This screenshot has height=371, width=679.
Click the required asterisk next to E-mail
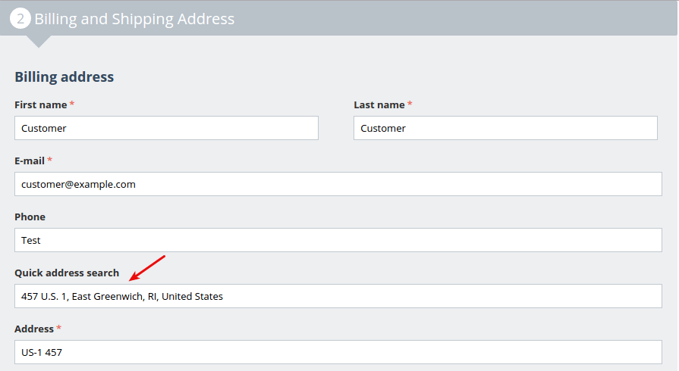pos(50,160)
